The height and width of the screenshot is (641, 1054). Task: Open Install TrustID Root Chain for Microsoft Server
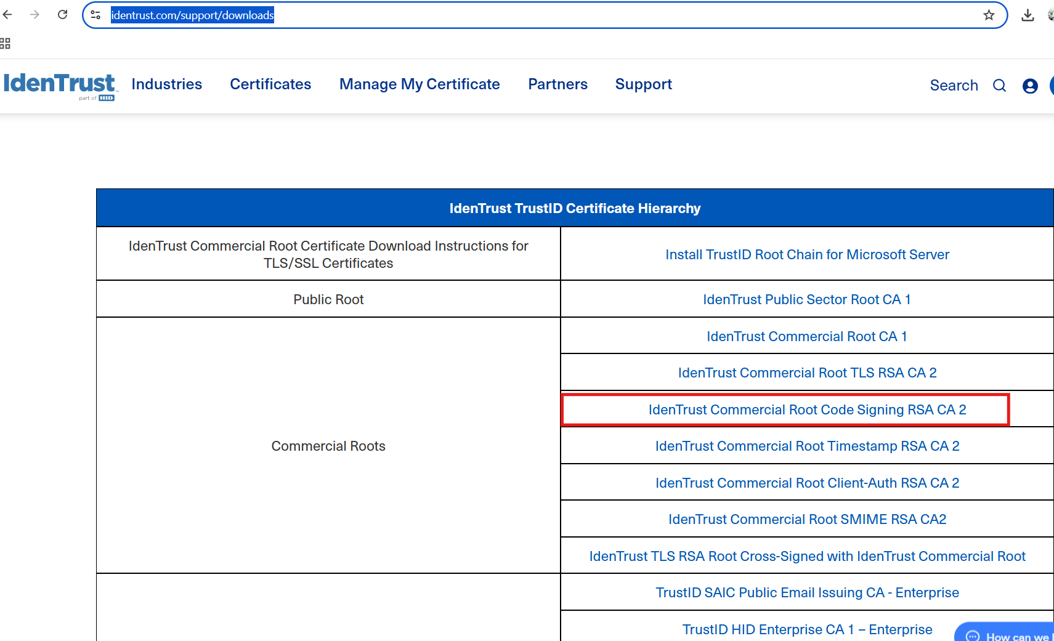click(x=807, y=254)
